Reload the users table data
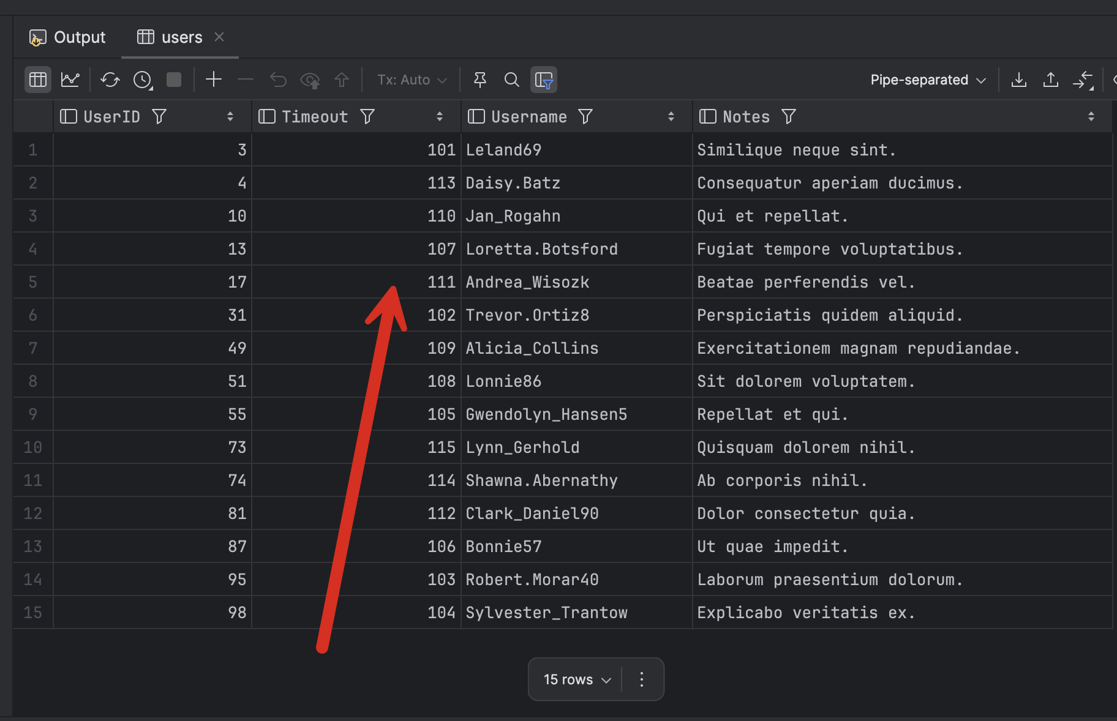 point(110,80)
